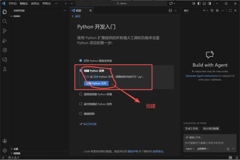Click the 生成工作区 suggested action
This screenshot has height=160, width=240.
coord(191,129)
